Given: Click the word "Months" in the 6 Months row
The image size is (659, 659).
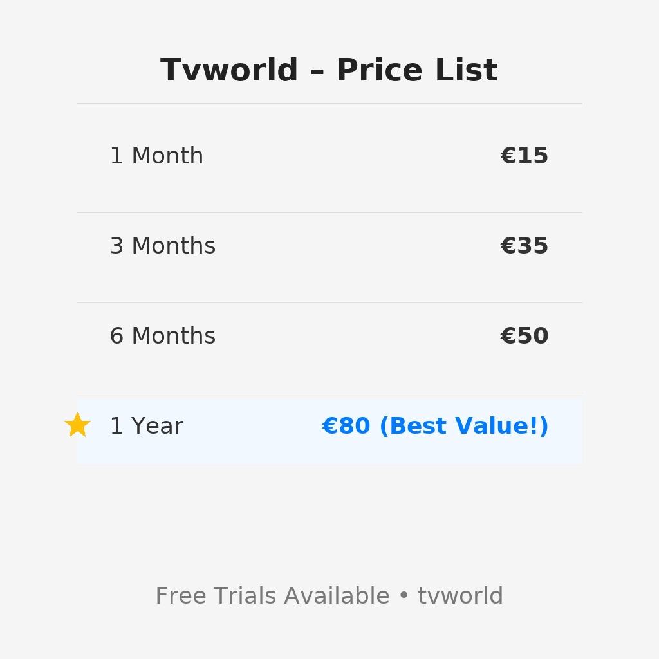Looking at the screenshot, I should [174, 335].
